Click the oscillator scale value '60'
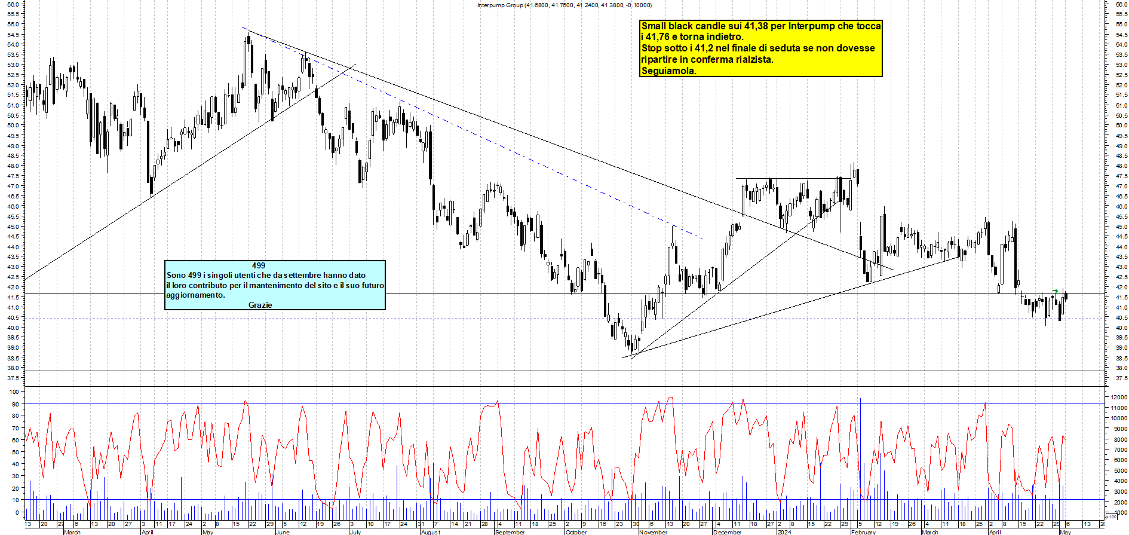This screenshot has width=1129, height=535. (x=15, y=441)
